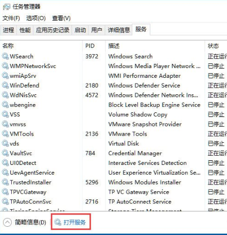Sort by the 描述 column header
The image size is (227, 235).
[114, 46]
